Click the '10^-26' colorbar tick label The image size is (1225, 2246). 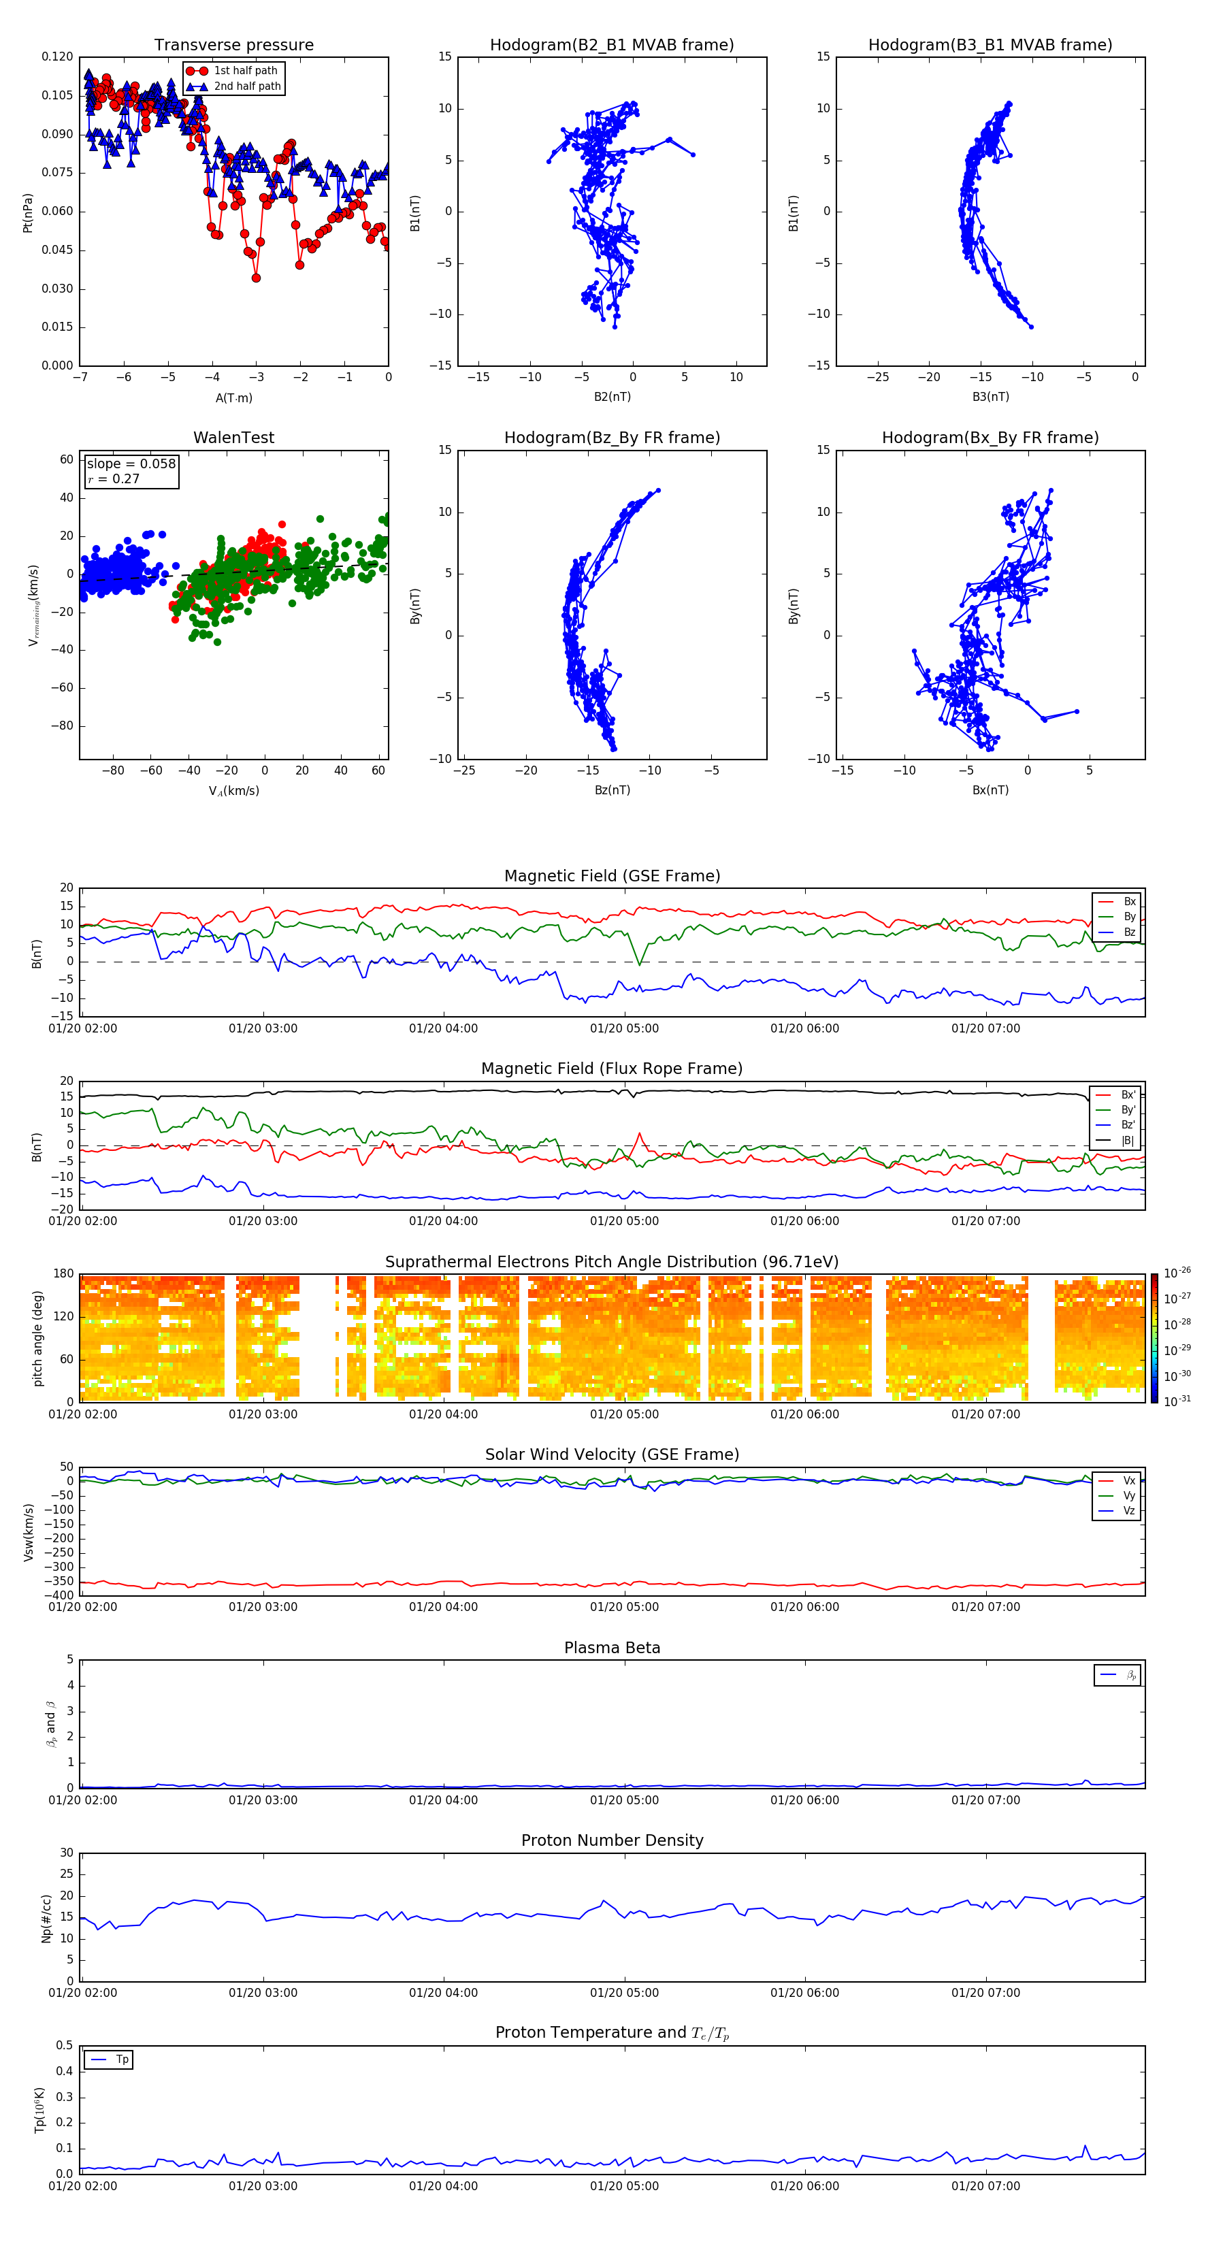click(1177, 1273)
